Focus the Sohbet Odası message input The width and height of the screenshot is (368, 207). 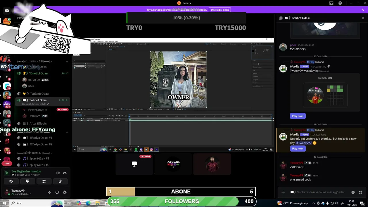point(321,192)
